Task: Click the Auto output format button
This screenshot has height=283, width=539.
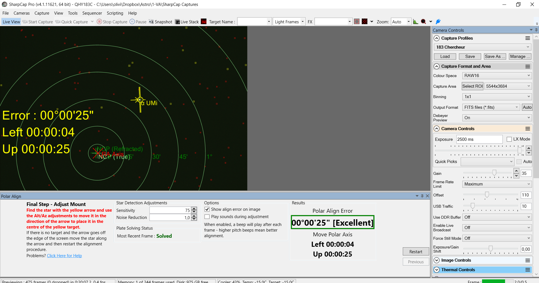Action: coord(527,107)
